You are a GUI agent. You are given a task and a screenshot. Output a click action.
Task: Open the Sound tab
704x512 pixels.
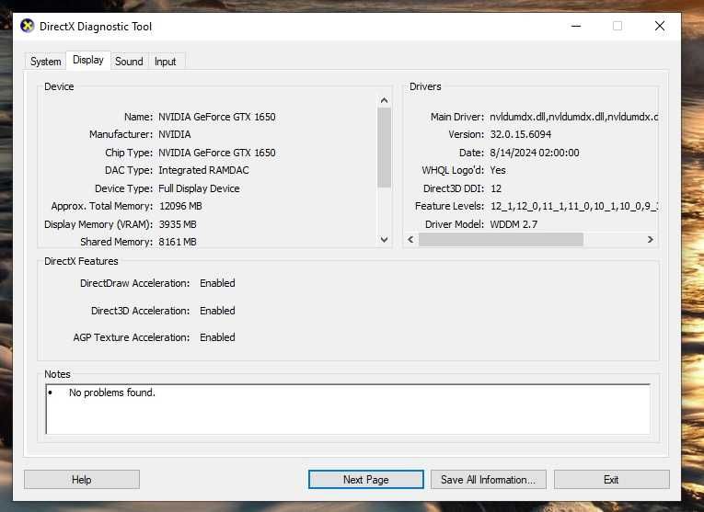(x=129, y=62)
